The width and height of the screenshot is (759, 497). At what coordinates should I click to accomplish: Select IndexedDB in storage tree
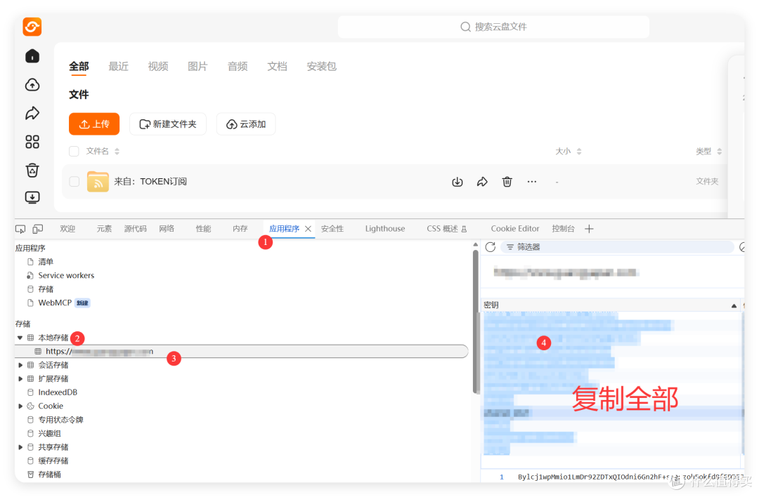point(58,392)
